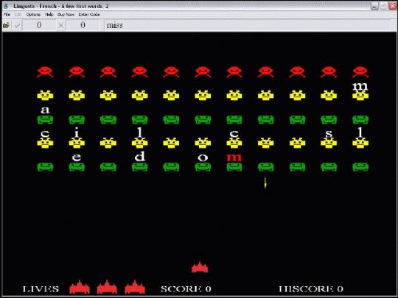Screen dimensions: 398x298
Task: Click the open lesson toolbar icon
Action: pyautogui.click(x=7, y=25)
